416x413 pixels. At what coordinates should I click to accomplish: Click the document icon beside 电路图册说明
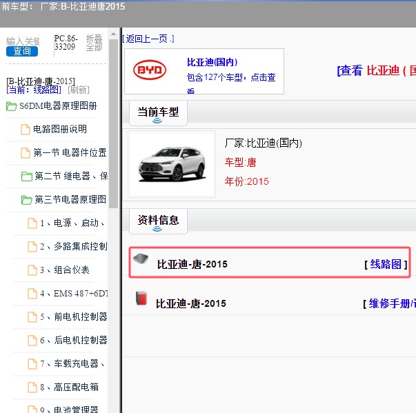click(26, 129)
